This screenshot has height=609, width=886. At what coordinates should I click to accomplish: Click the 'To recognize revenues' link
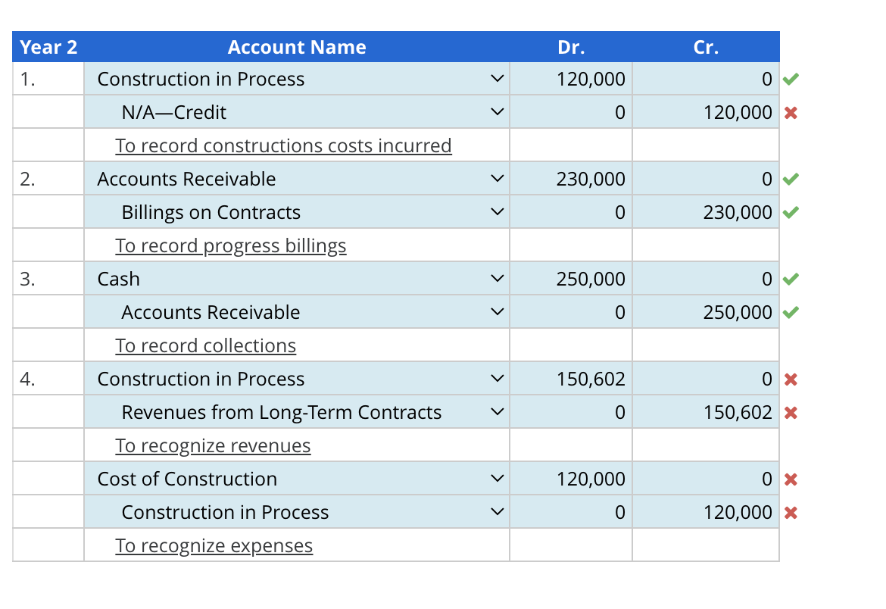tap(213, 445)
